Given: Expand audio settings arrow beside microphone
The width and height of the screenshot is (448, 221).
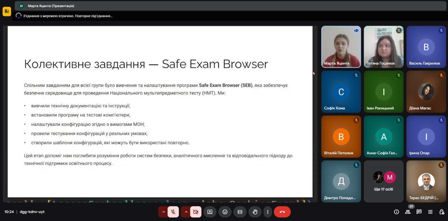Looking at the screenshot, I should (x=163, y=212).
